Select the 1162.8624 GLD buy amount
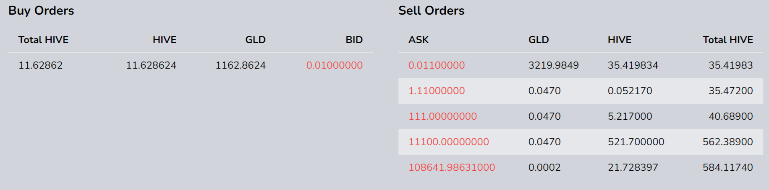The image size is (769, 190). (241, 65)
